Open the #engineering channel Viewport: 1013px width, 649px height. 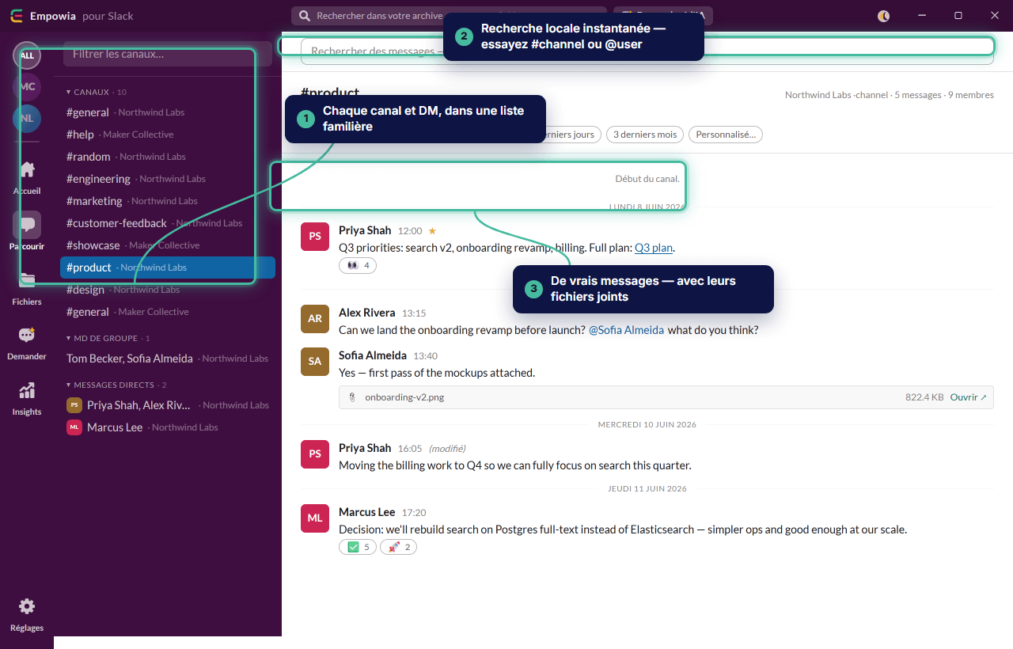click(x=168, y=179)
